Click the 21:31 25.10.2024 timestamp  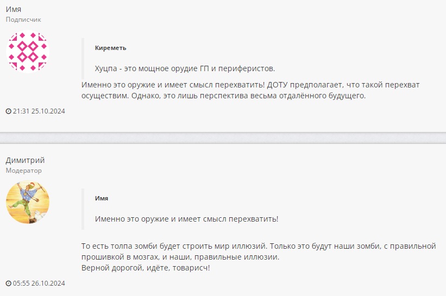[39, 111]
